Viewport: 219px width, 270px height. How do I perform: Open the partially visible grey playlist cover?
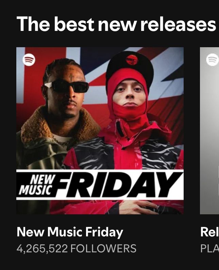pos(209,131)
